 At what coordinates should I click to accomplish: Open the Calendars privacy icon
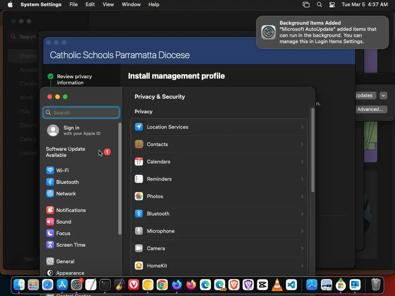click(139, 161)
